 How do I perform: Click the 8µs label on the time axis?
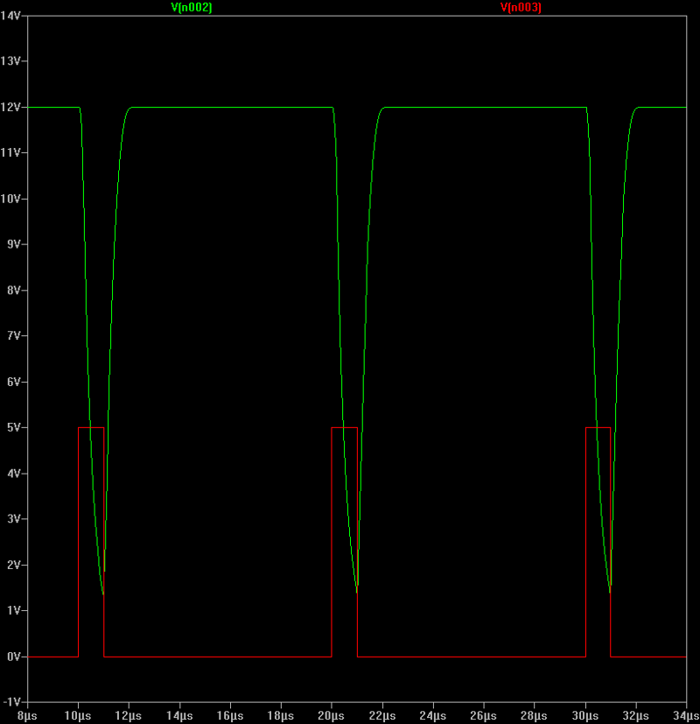[x=27, y=716]
